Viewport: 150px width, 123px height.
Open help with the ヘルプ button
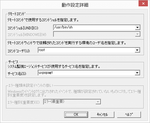click(129, 115)
